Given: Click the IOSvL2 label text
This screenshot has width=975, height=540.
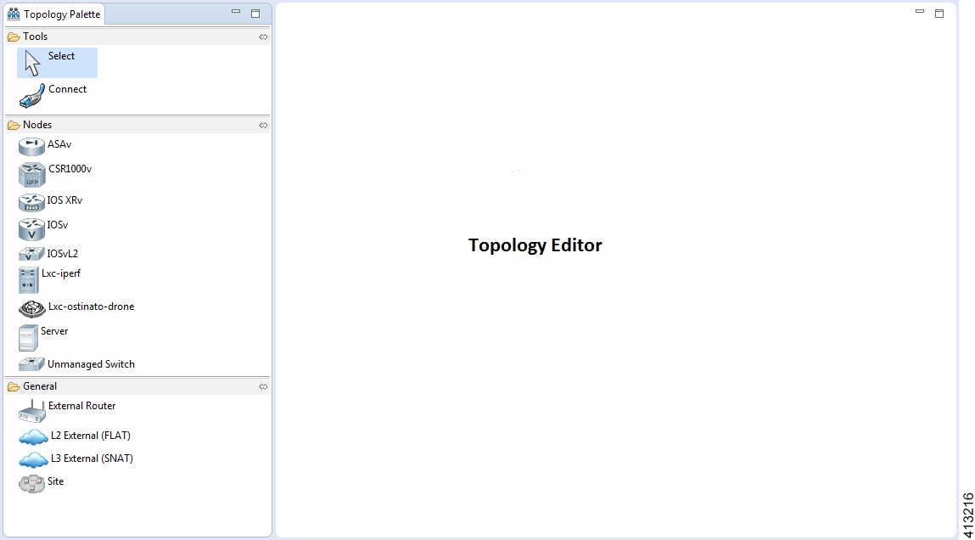Looking at the screenshot, I should tap(62, 254).
